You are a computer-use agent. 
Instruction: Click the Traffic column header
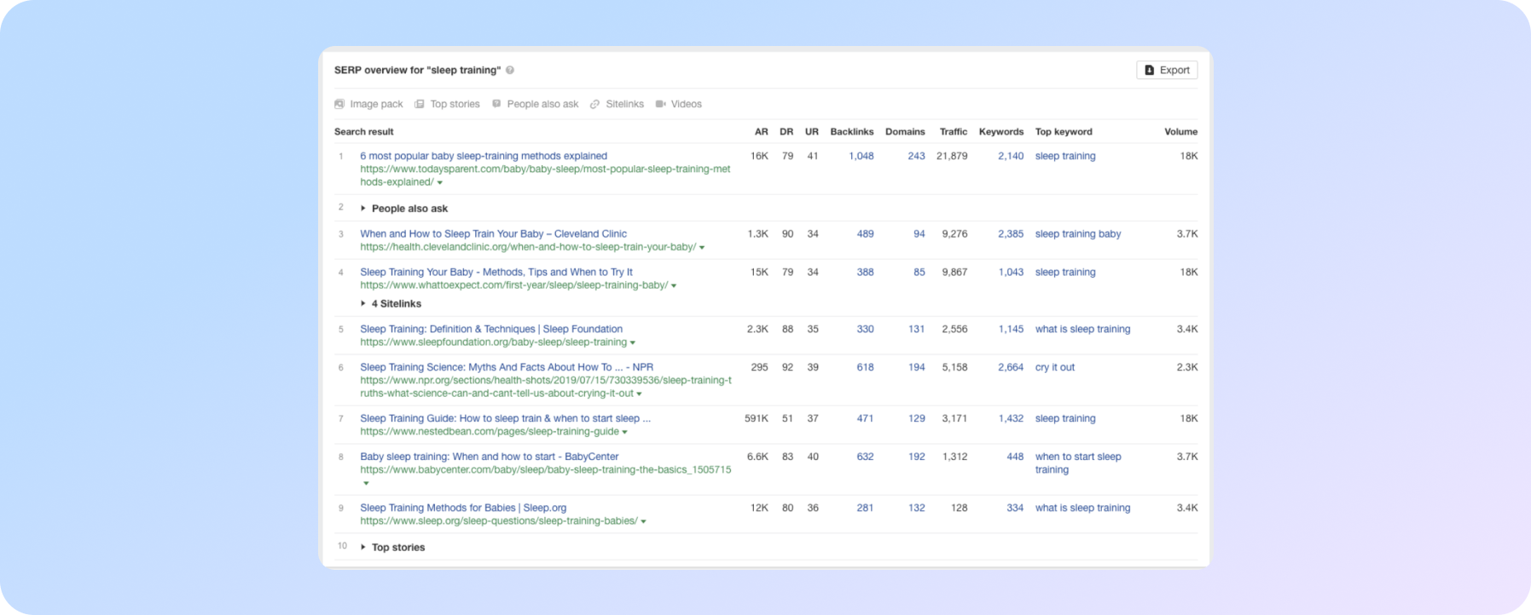point(953,132)
